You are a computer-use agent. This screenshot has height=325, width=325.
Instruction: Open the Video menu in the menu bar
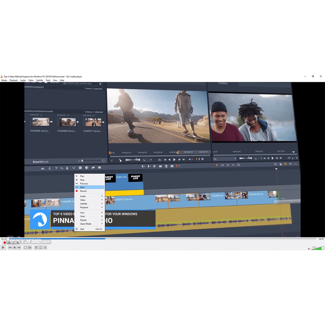tap(31, 80)
